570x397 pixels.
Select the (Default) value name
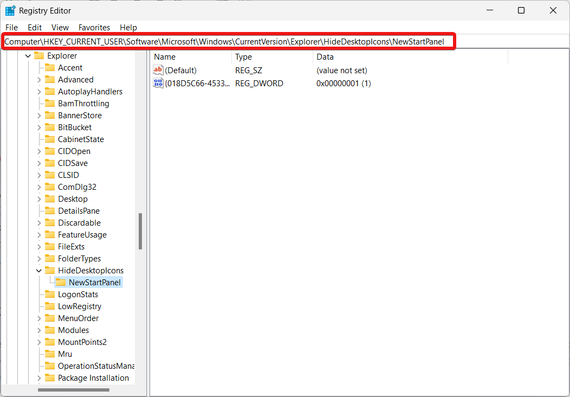tap(180, 70)
